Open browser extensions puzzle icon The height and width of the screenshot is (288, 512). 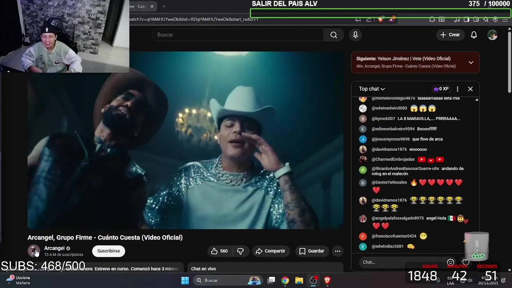coord(432,19)
